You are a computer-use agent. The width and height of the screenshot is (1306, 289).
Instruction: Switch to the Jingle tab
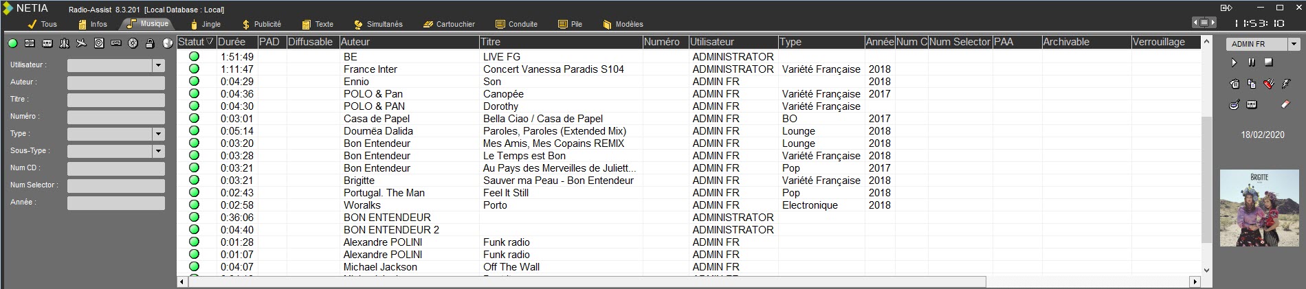click(x=206, y=24)
